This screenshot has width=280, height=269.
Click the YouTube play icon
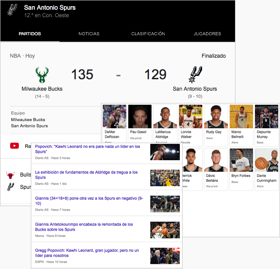[15, 146]
